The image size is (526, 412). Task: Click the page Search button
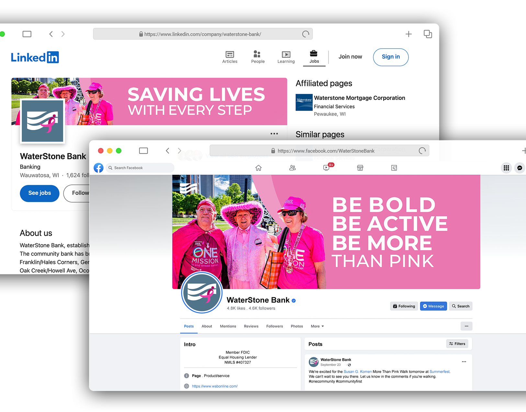pos(461,306)
